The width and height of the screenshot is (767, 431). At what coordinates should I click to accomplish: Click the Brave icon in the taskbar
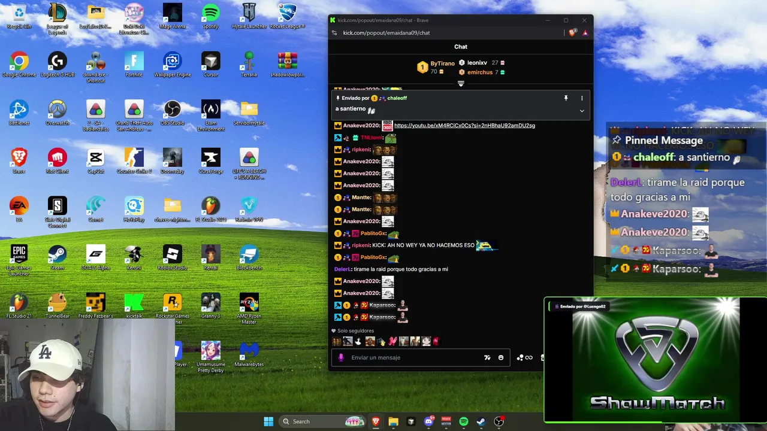376,421
